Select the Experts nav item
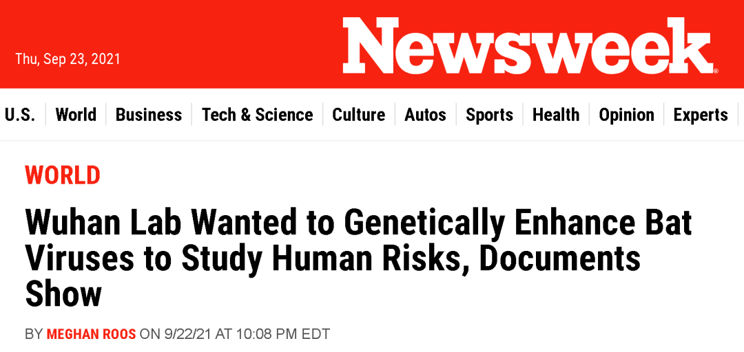This screenshot has height=352, width=744. (x=701, y=115)
